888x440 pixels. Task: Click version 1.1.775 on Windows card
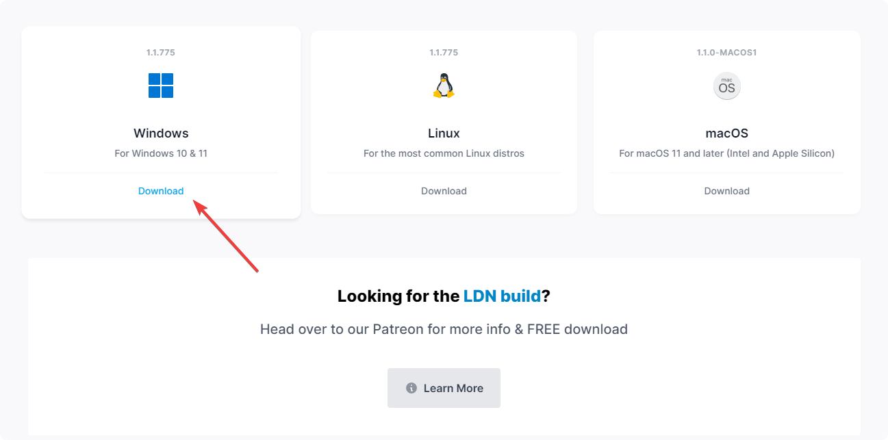161,53
